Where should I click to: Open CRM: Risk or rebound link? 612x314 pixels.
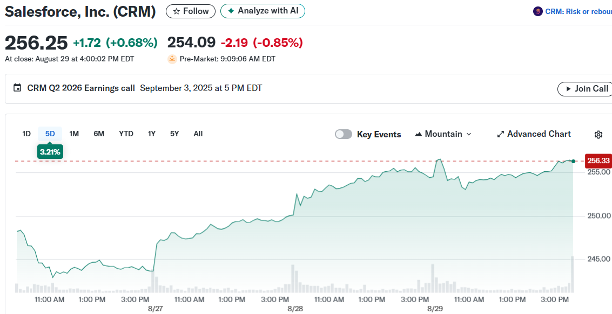[x=579, y=11]
